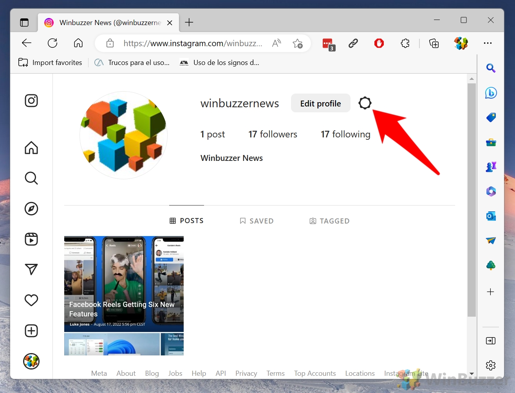
Task: Open Extensions puzzle piece menu
Action: click(x=405, y=43)
